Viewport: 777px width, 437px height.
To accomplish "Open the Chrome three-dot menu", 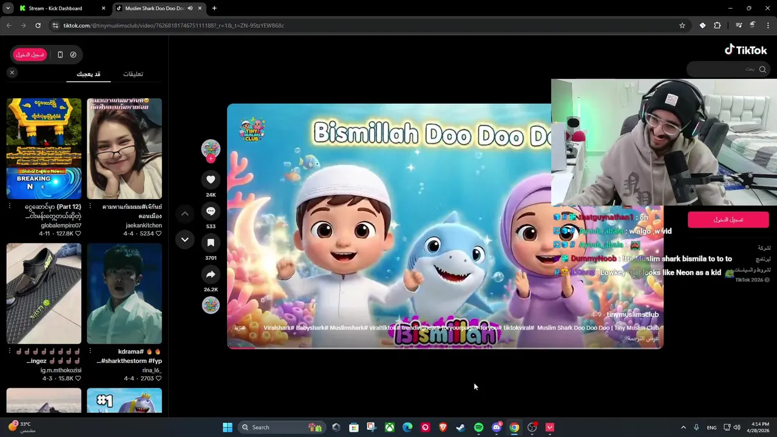I will pyautogui.click(x=768, y=25).
